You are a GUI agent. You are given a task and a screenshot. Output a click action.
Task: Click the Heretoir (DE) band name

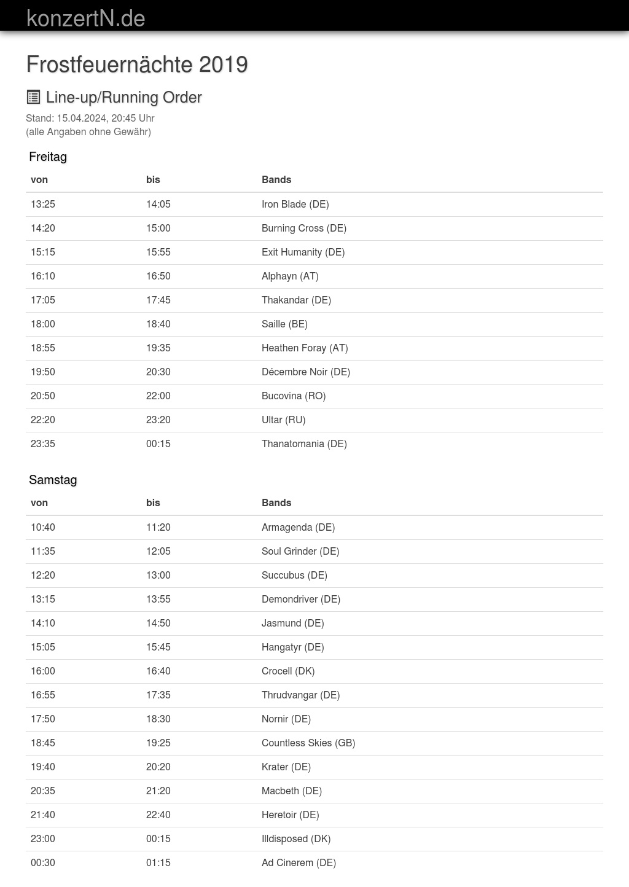click(x=290, y=815)
